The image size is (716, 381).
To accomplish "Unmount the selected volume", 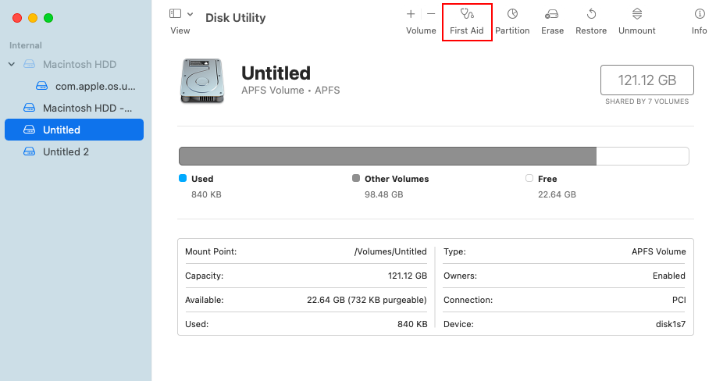I will tap(637, 22).
